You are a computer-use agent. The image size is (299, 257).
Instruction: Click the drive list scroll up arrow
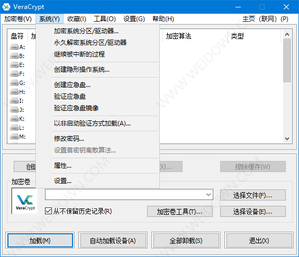click(287, 34)
